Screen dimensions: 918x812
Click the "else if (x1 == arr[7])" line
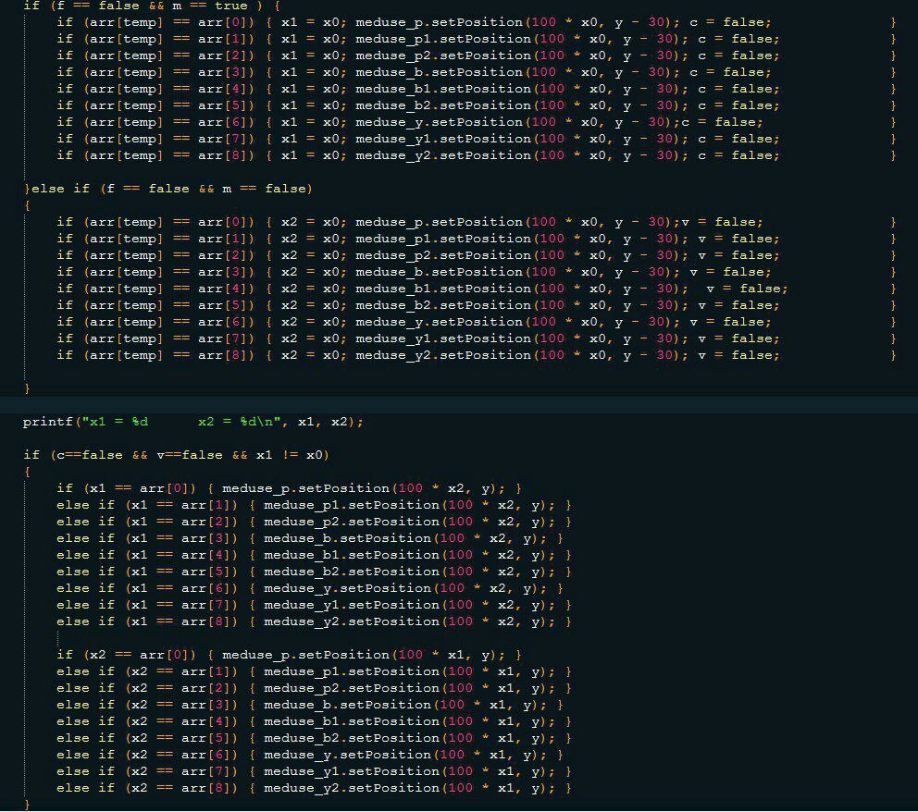tap(314, 605)
